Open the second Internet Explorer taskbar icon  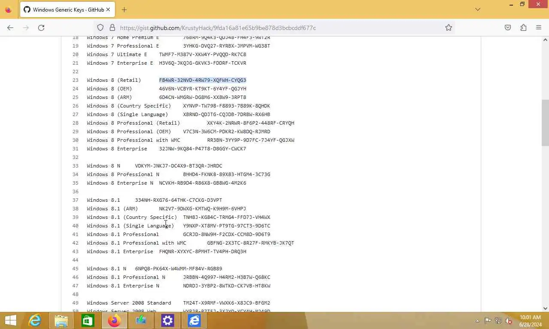pos(194,320)
